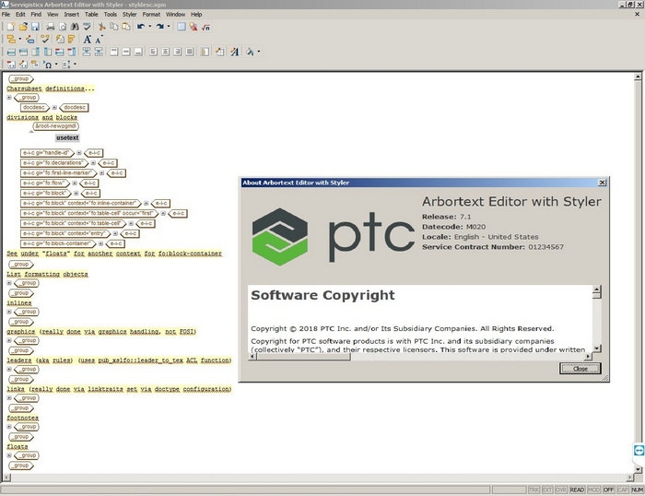Image resolution: width=645 pixels, height=496 pixels.
Task: Open Find with binoculars icon
Action: [75, 27]
